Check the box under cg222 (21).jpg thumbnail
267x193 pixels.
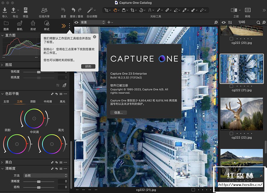point(231,86)
